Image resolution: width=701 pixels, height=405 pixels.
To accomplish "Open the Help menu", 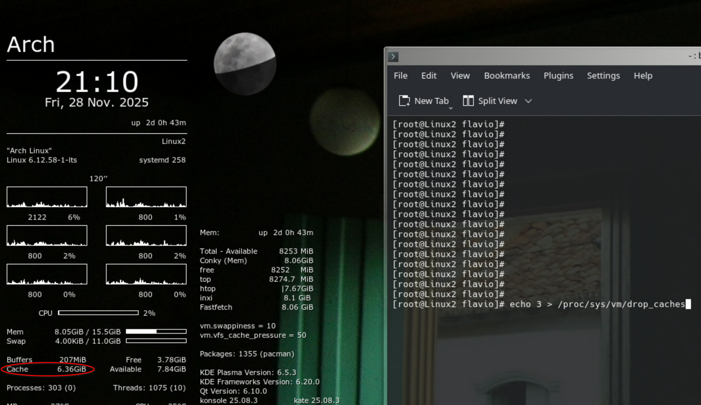I will pyautogui.click(x=643, y=76).
